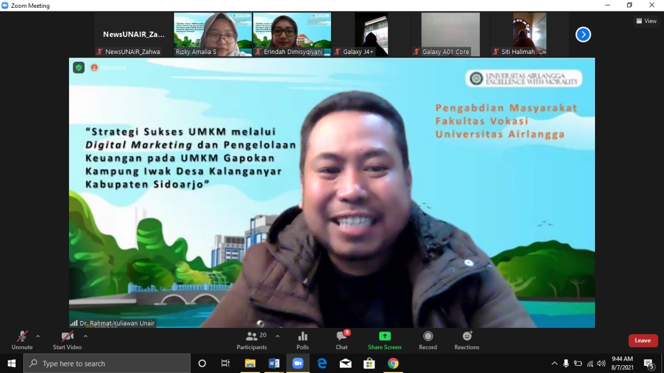Expand the Participants count dropdown

(x=277, y=336)
